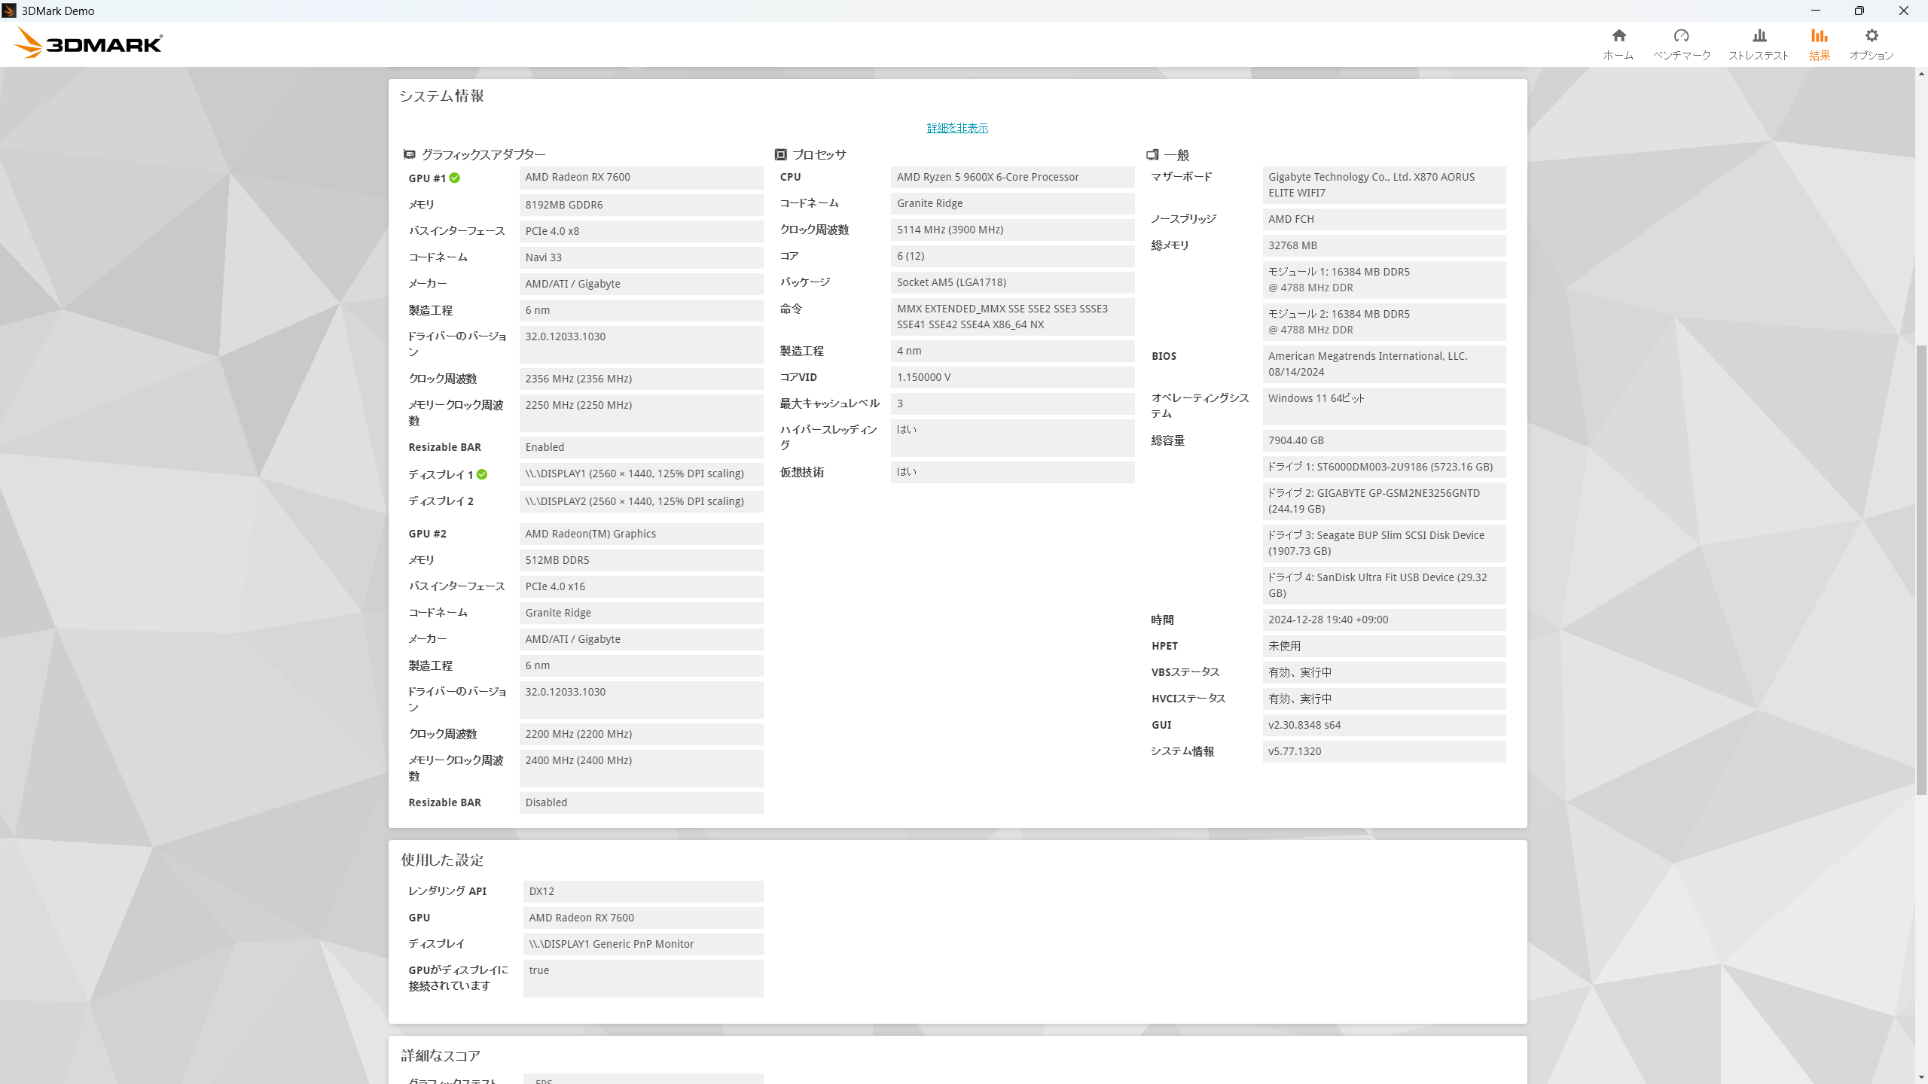Click scrollbar down arrow
This screenshot has width=1928, height=1084.
[1921, 1077]
